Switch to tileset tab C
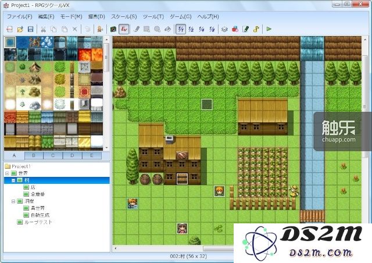This screenshot has height=263, width=372. (53, 155)
